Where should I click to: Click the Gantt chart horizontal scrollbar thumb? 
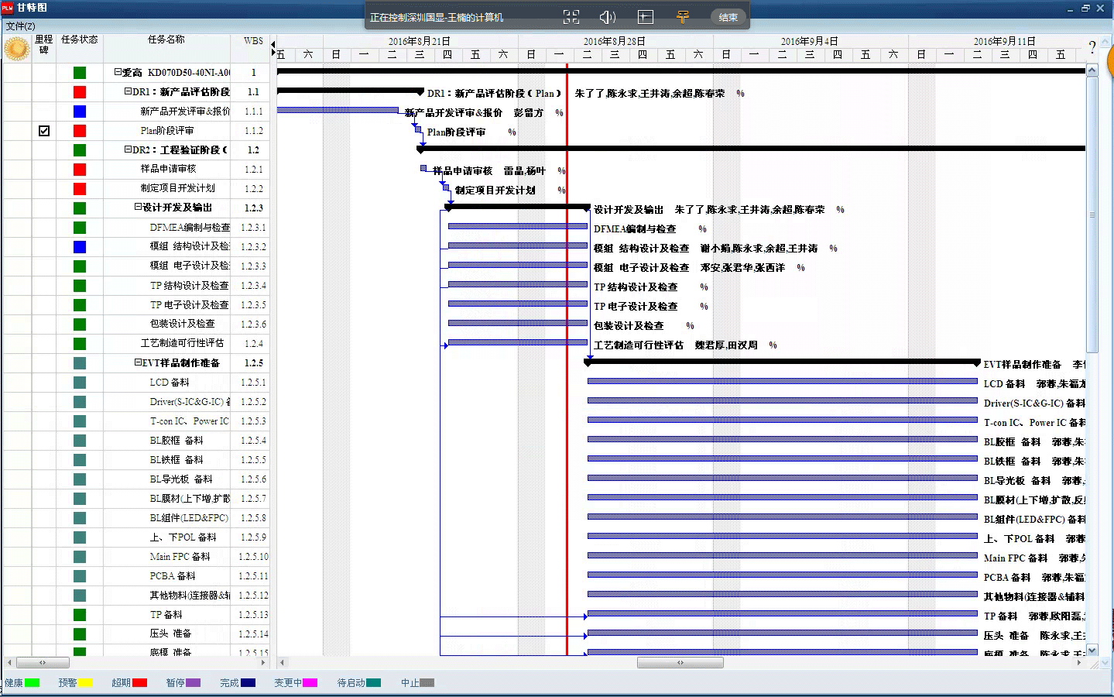tap(680, 663)
